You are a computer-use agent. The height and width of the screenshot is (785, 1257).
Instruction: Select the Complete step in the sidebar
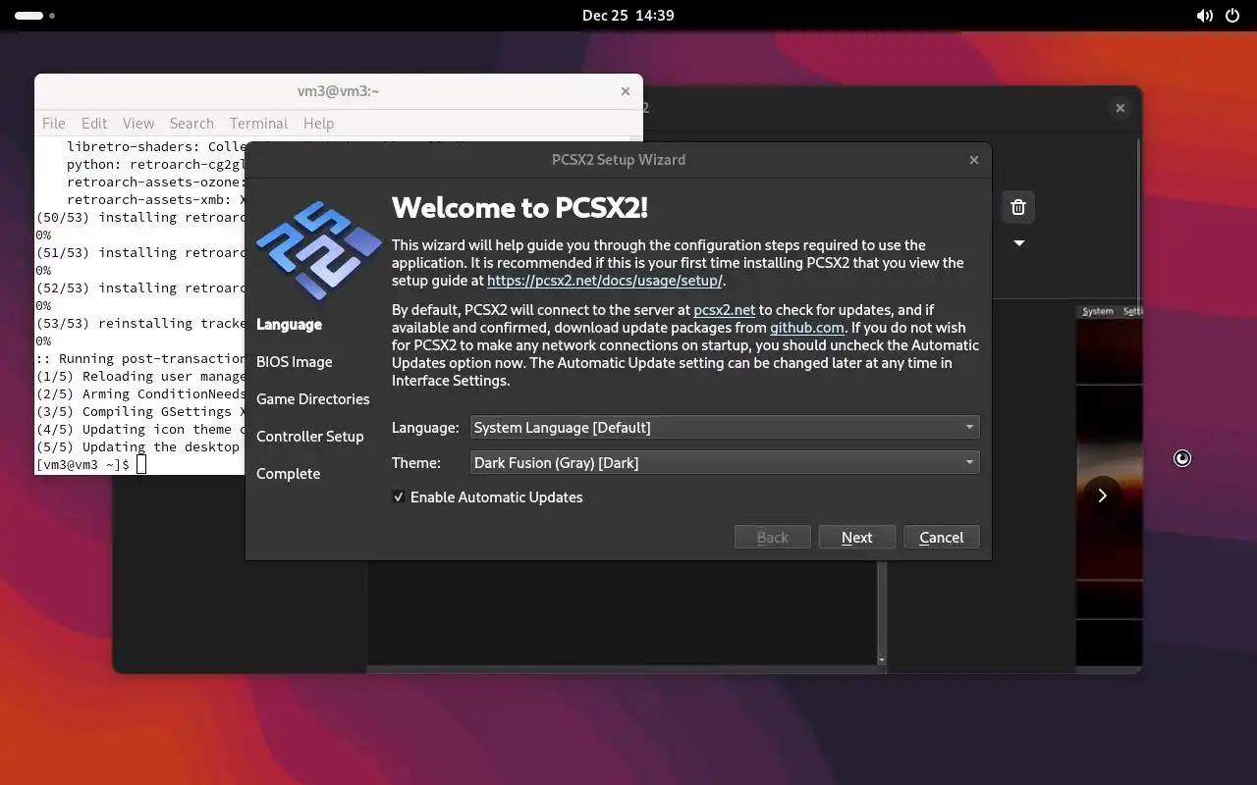tap(289, 474)
